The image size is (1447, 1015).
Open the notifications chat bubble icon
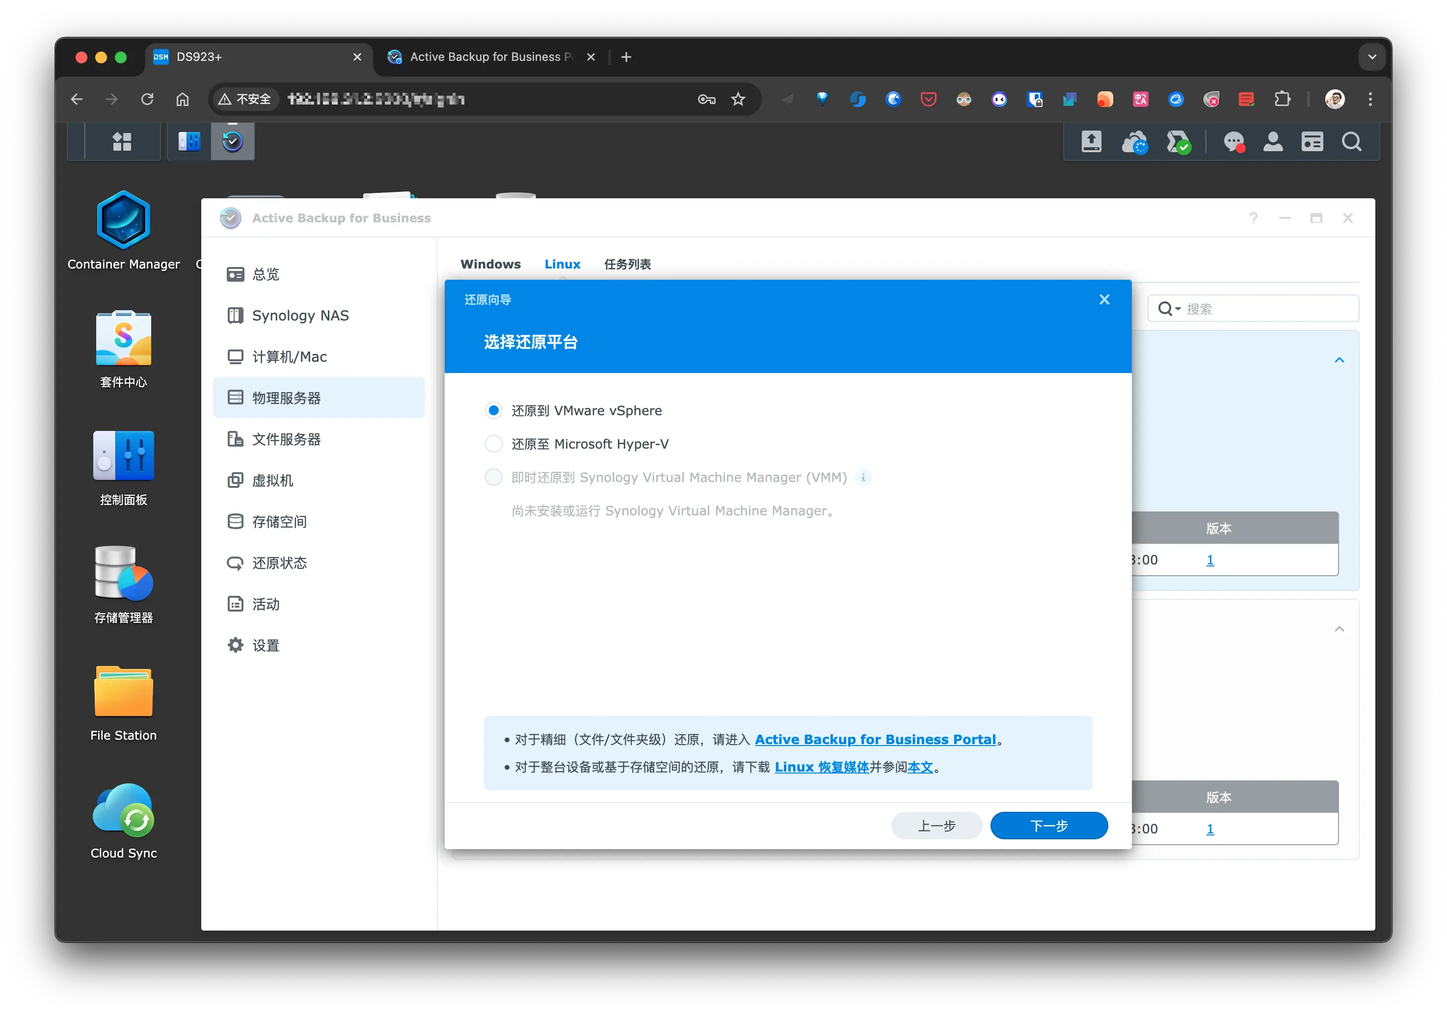[x=1233, y=142]
